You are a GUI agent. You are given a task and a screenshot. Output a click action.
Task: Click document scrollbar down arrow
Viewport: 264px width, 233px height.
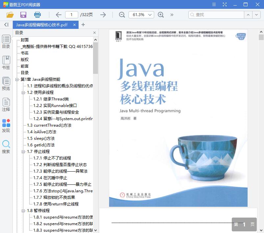point(261,230)
